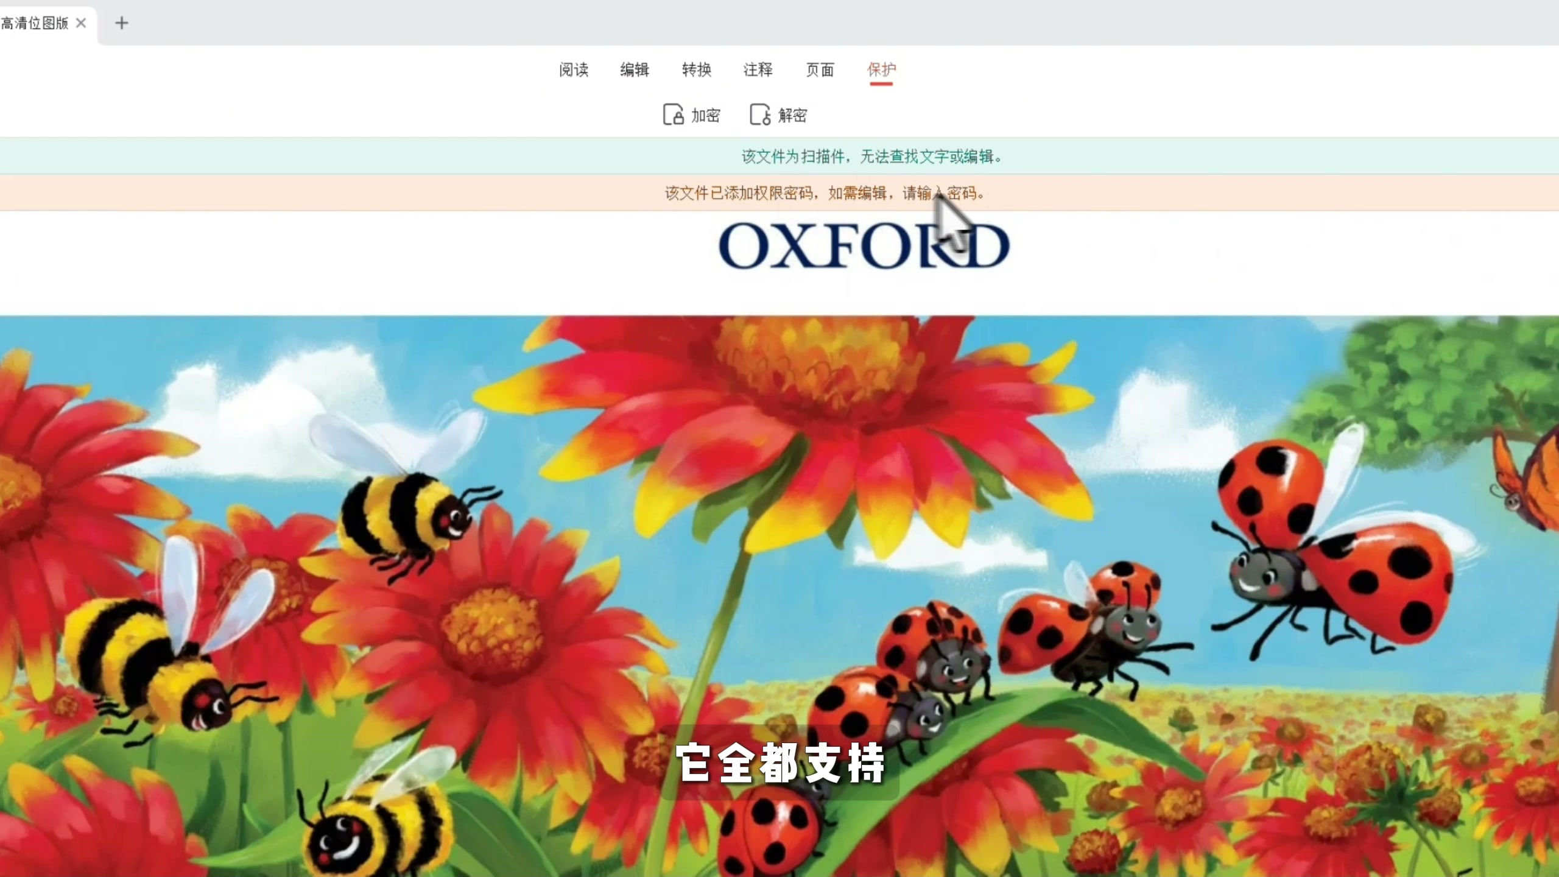Screen dimensions: 1559x877
Task: Open a new tab with plus button
Action: (x=122, y=23)
